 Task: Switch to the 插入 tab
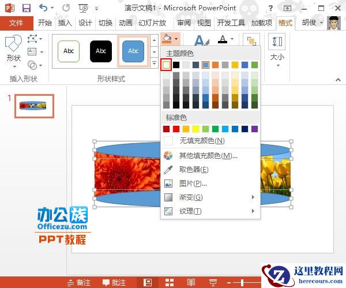[x=65, y=23]
